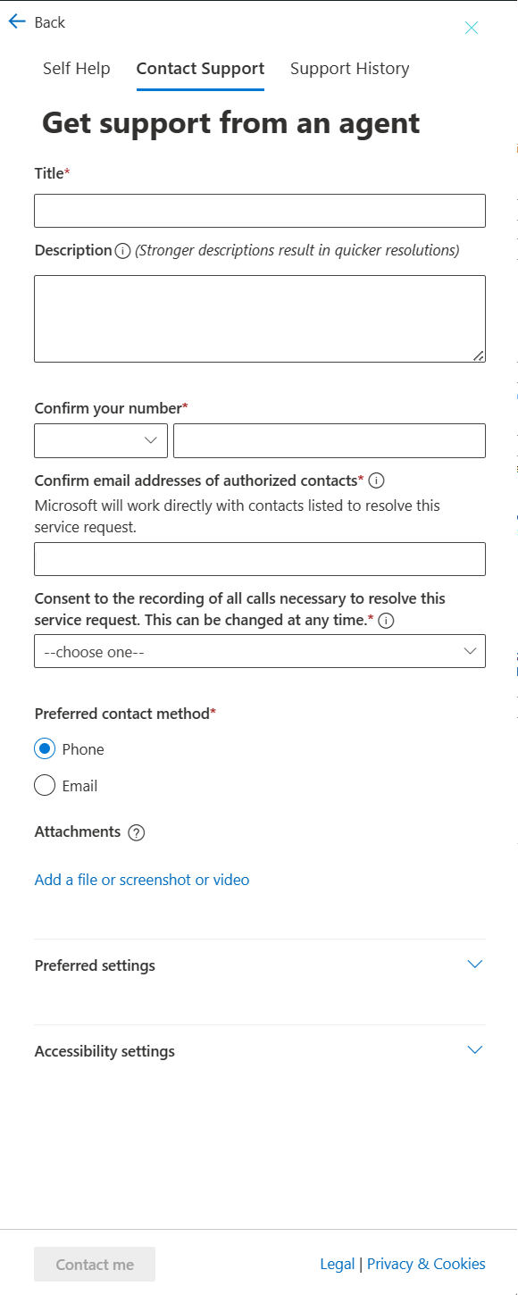
Task: Switch to the Self Help tab
Action: (x=77, y=69)
